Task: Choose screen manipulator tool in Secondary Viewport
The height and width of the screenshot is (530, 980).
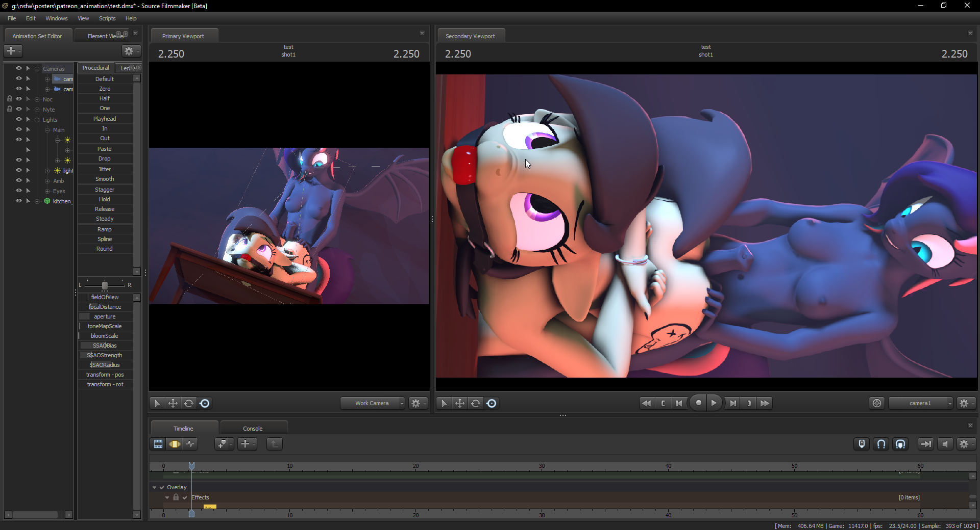Action: coord(492,403)
